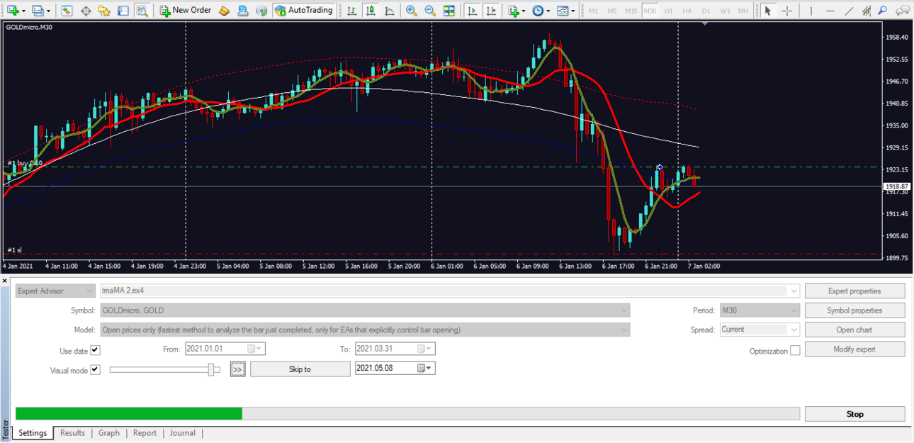914x443 pixels.
Task: Click the New Order button
Action: click(x=186, y=11)
